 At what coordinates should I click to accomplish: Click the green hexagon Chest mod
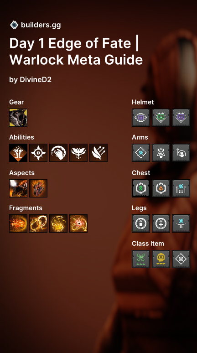point(141,188)
